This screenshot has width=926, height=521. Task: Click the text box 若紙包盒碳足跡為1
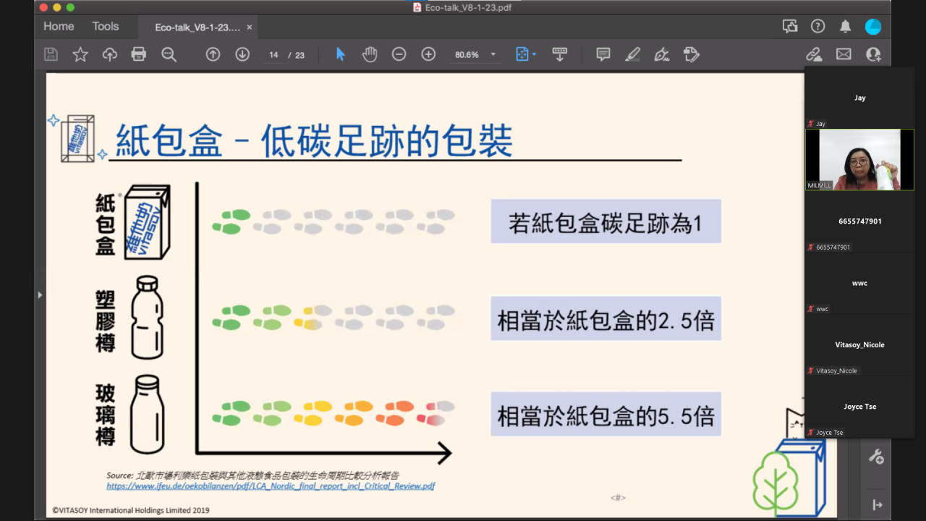tap(606, 221)
